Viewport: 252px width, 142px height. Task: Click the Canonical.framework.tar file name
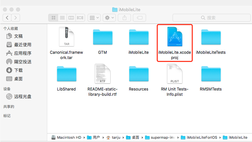(66, 55)
